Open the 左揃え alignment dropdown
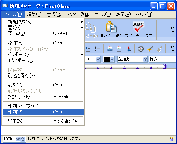The height and width of the screenshot is (144, 177). (145, 59)
